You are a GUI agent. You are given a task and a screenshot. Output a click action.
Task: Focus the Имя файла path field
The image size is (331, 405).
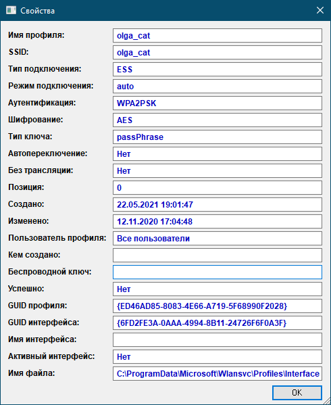218,373
